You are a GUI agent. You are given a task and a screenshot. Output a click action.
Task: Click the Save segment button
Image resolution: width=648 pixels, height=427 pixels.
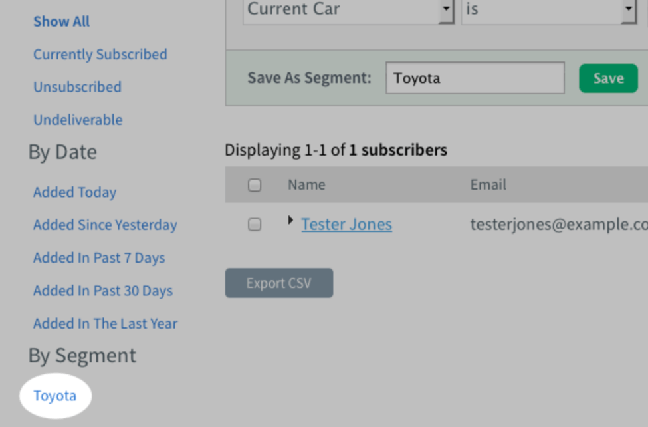pyautogui.click(x=607, y=78)
